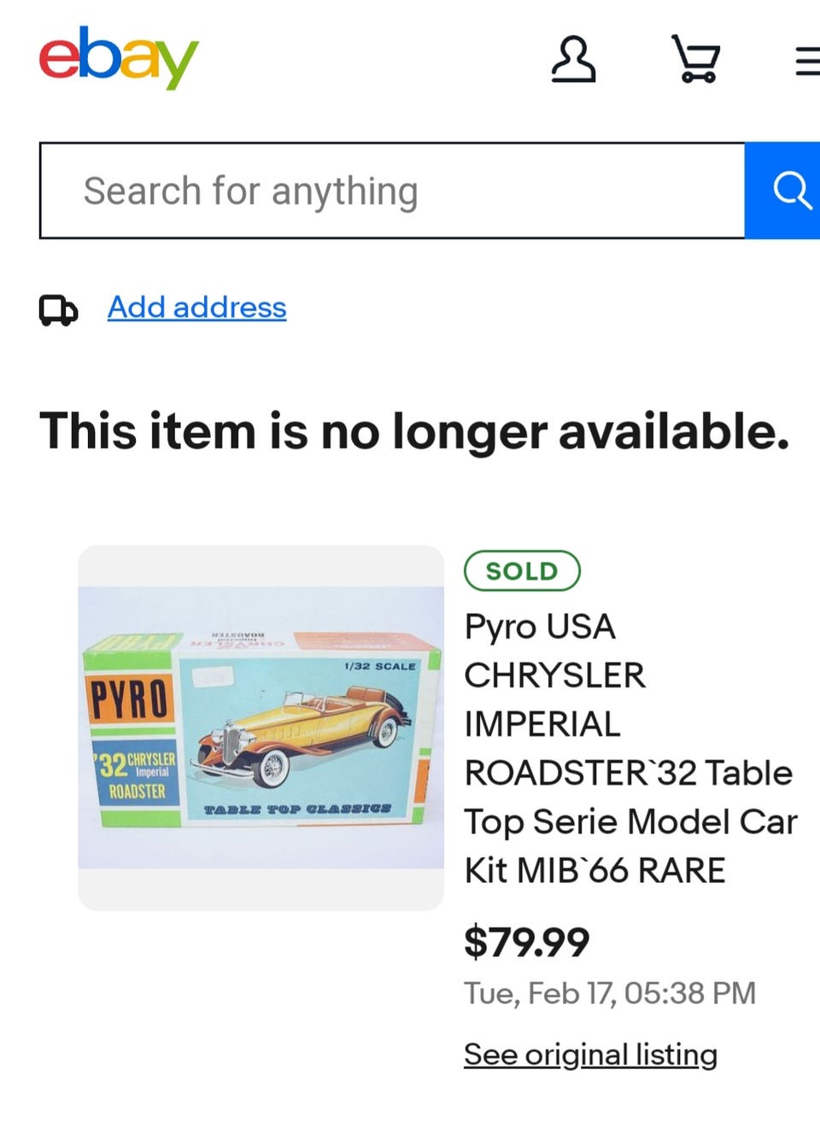Click the delivery truck icon
The image size is (820, 1122).
tap(58, 310)
